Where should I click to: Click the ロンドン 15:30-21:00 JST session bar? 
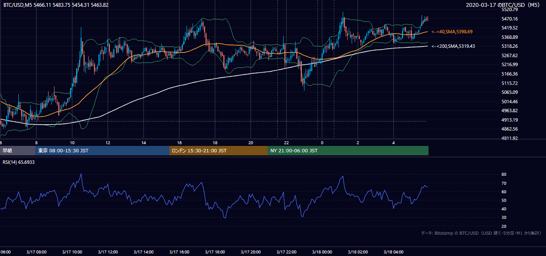point(219,151)
